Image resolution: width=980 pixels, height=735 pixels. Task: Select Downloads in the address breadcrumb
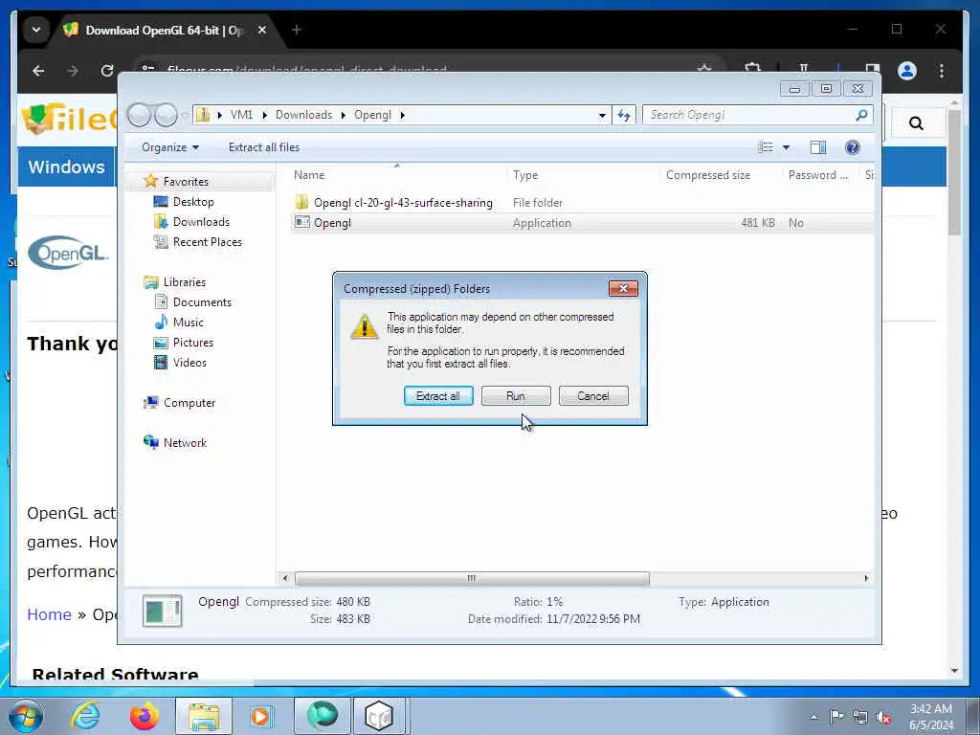tap(303, 115)
